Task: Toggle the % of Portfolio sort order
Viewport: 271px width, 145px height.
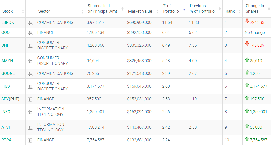Action: (x=171, y=9)
